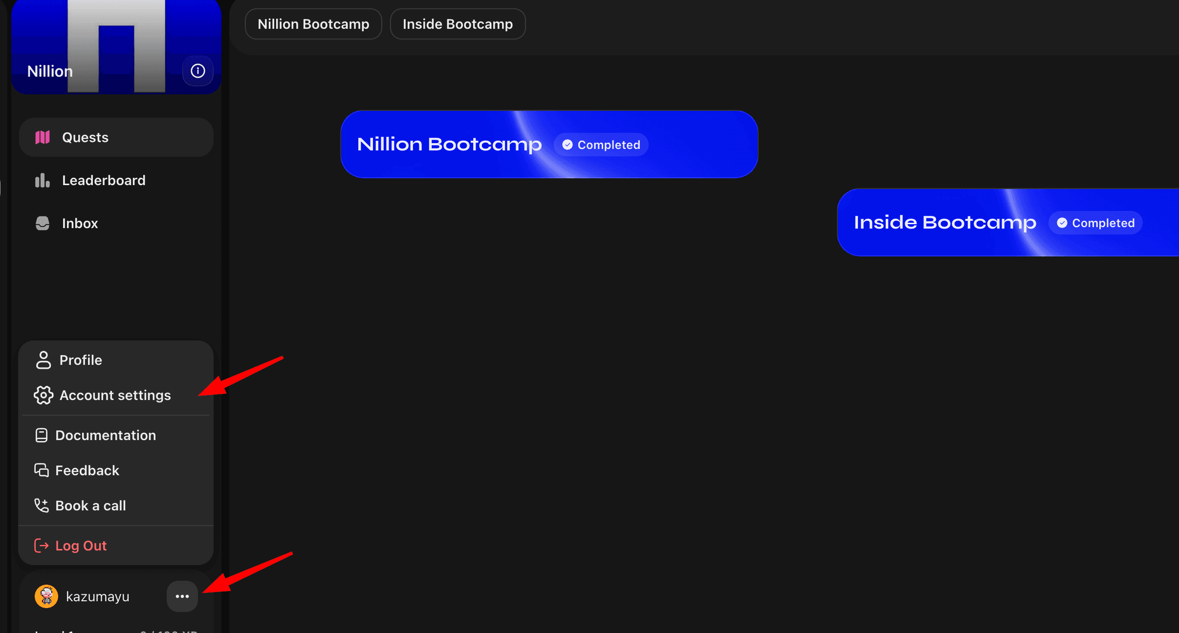
Task: Click the Inbox tray icon
Action: point(43,223)
